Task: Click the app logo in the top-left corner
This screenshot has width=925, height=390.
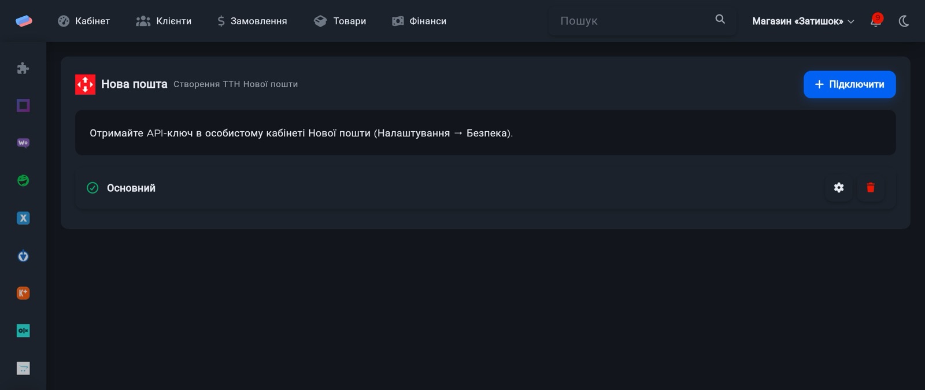Action: [24, 21]
